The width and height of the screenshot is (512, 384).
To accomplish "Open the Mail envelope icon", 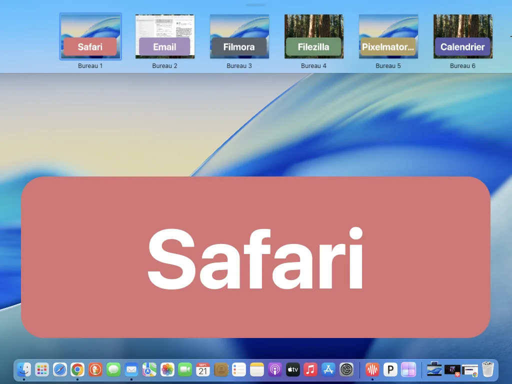I will click(131, 369).
